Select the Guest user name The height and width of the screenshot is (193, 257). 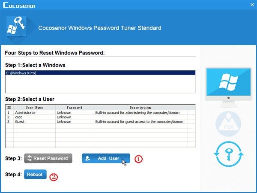tap(20, 122)
